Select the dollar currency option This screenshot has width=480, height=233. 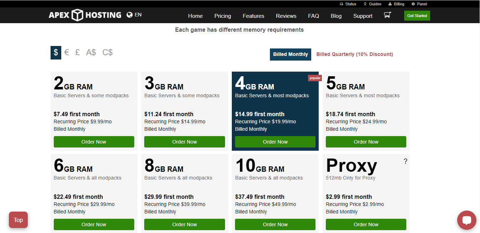tap(56, 53)
